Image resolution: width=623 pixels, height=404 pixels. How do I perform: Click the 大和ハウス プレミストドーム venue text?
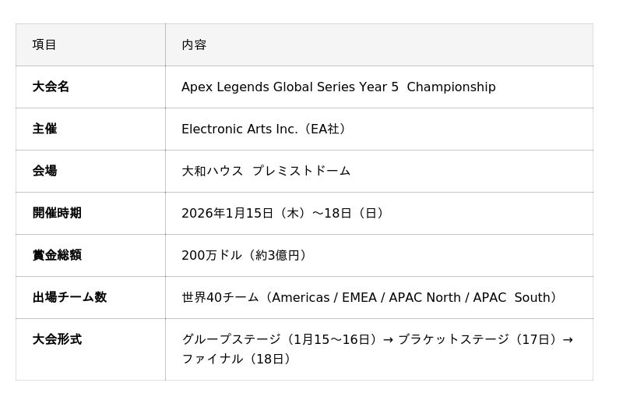(x=266, y=171)
